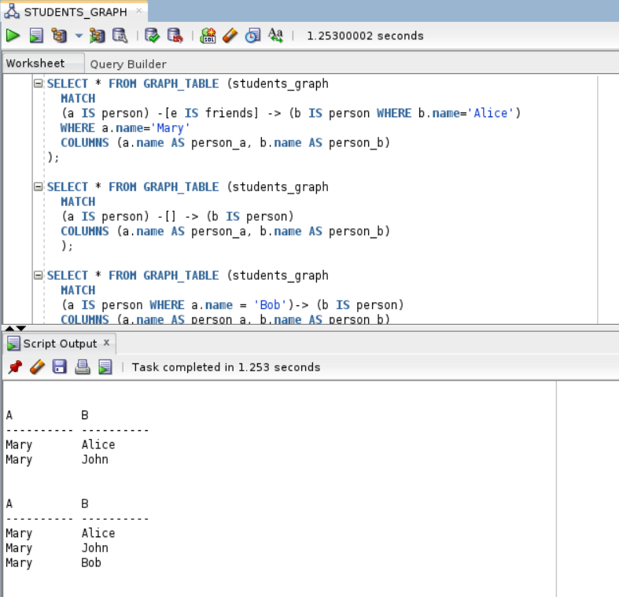Commit changes with the Commit icon
The height and width of the screenshot is (597, 619).
153,35
